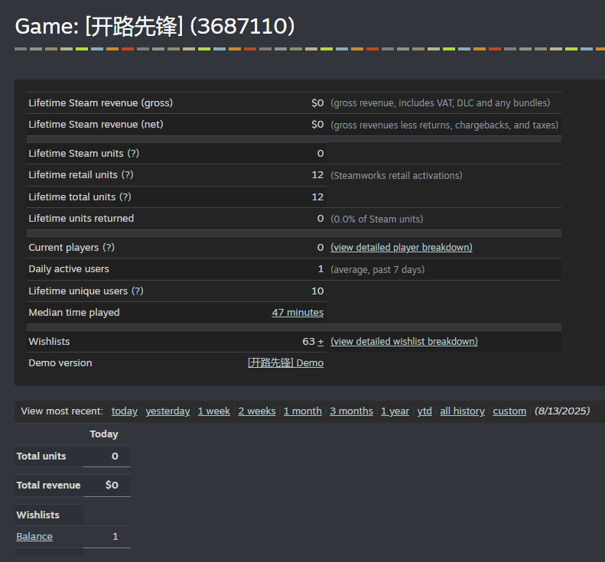
Task: Expand the plus sign next to 63 wishlists
Action: coord(320,342)
